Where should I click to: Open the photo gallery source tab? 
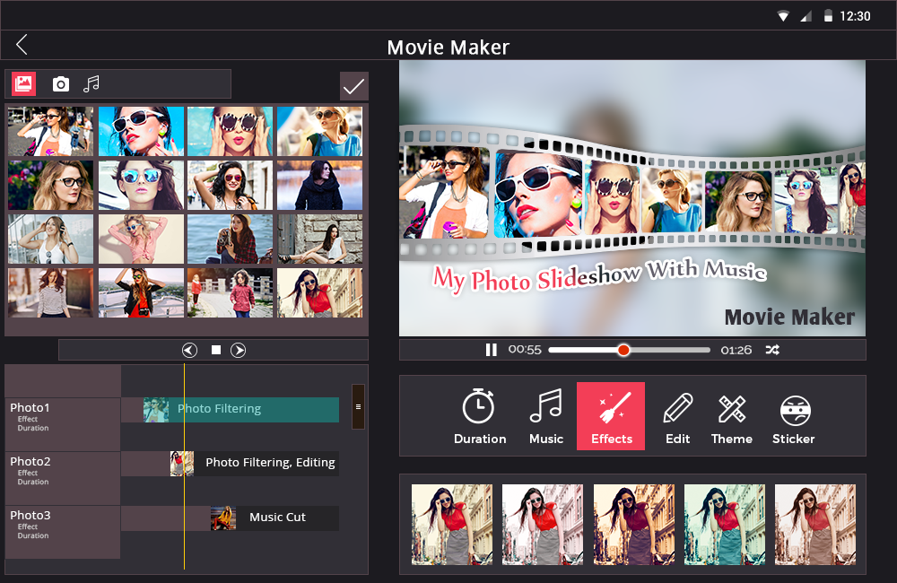point(23,84)
